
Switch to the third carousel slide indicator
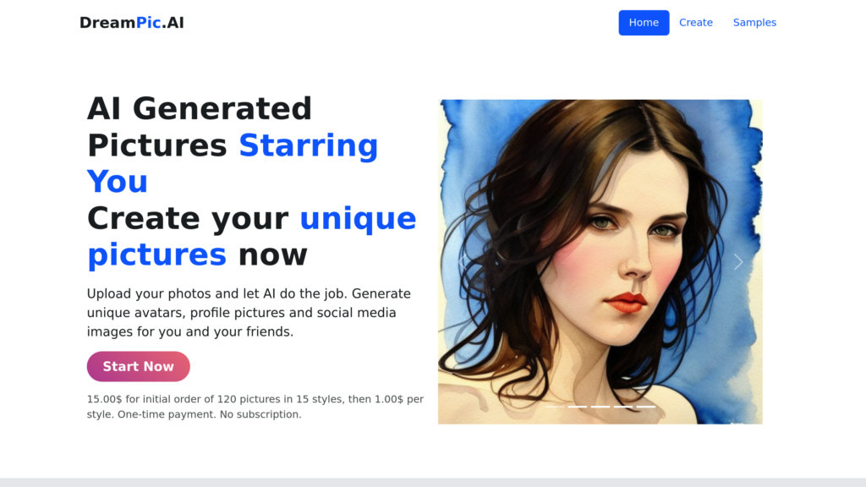[600, 407]
